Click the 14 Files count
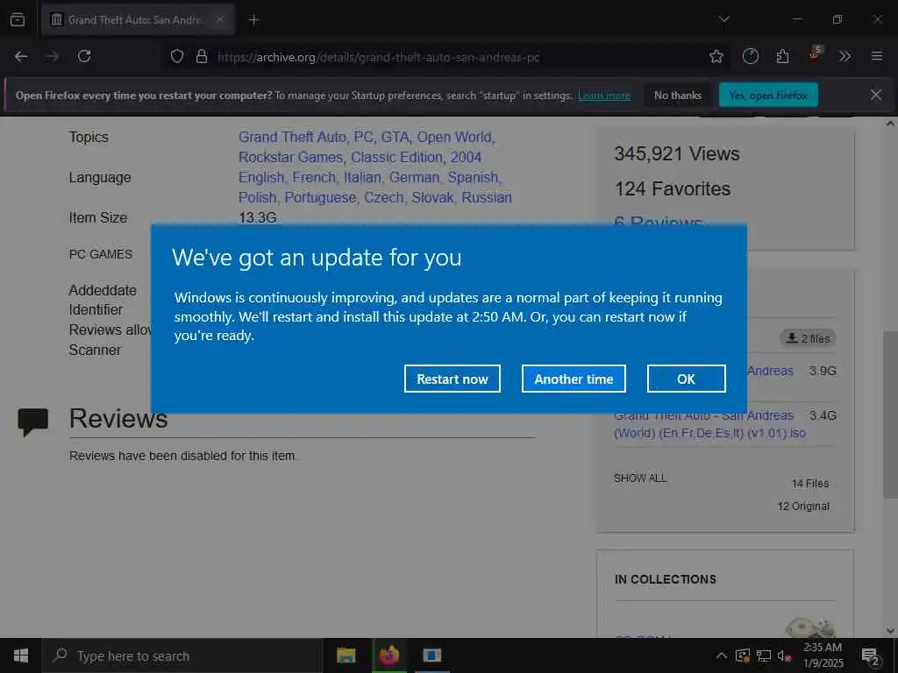Screen dimensions: 898x673 click(809, 484)
